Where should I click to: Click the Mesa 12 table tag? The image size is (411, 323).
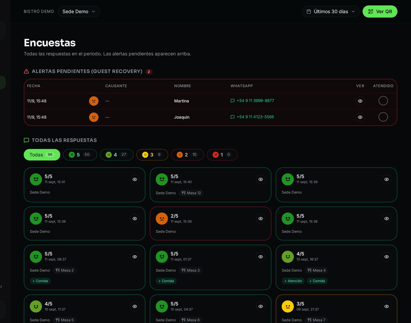(191, 193)
